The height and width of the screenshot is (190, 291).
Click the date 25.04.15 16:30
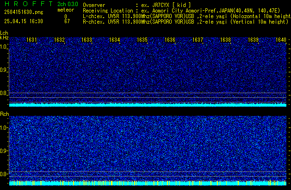click(x=24, y=21)
